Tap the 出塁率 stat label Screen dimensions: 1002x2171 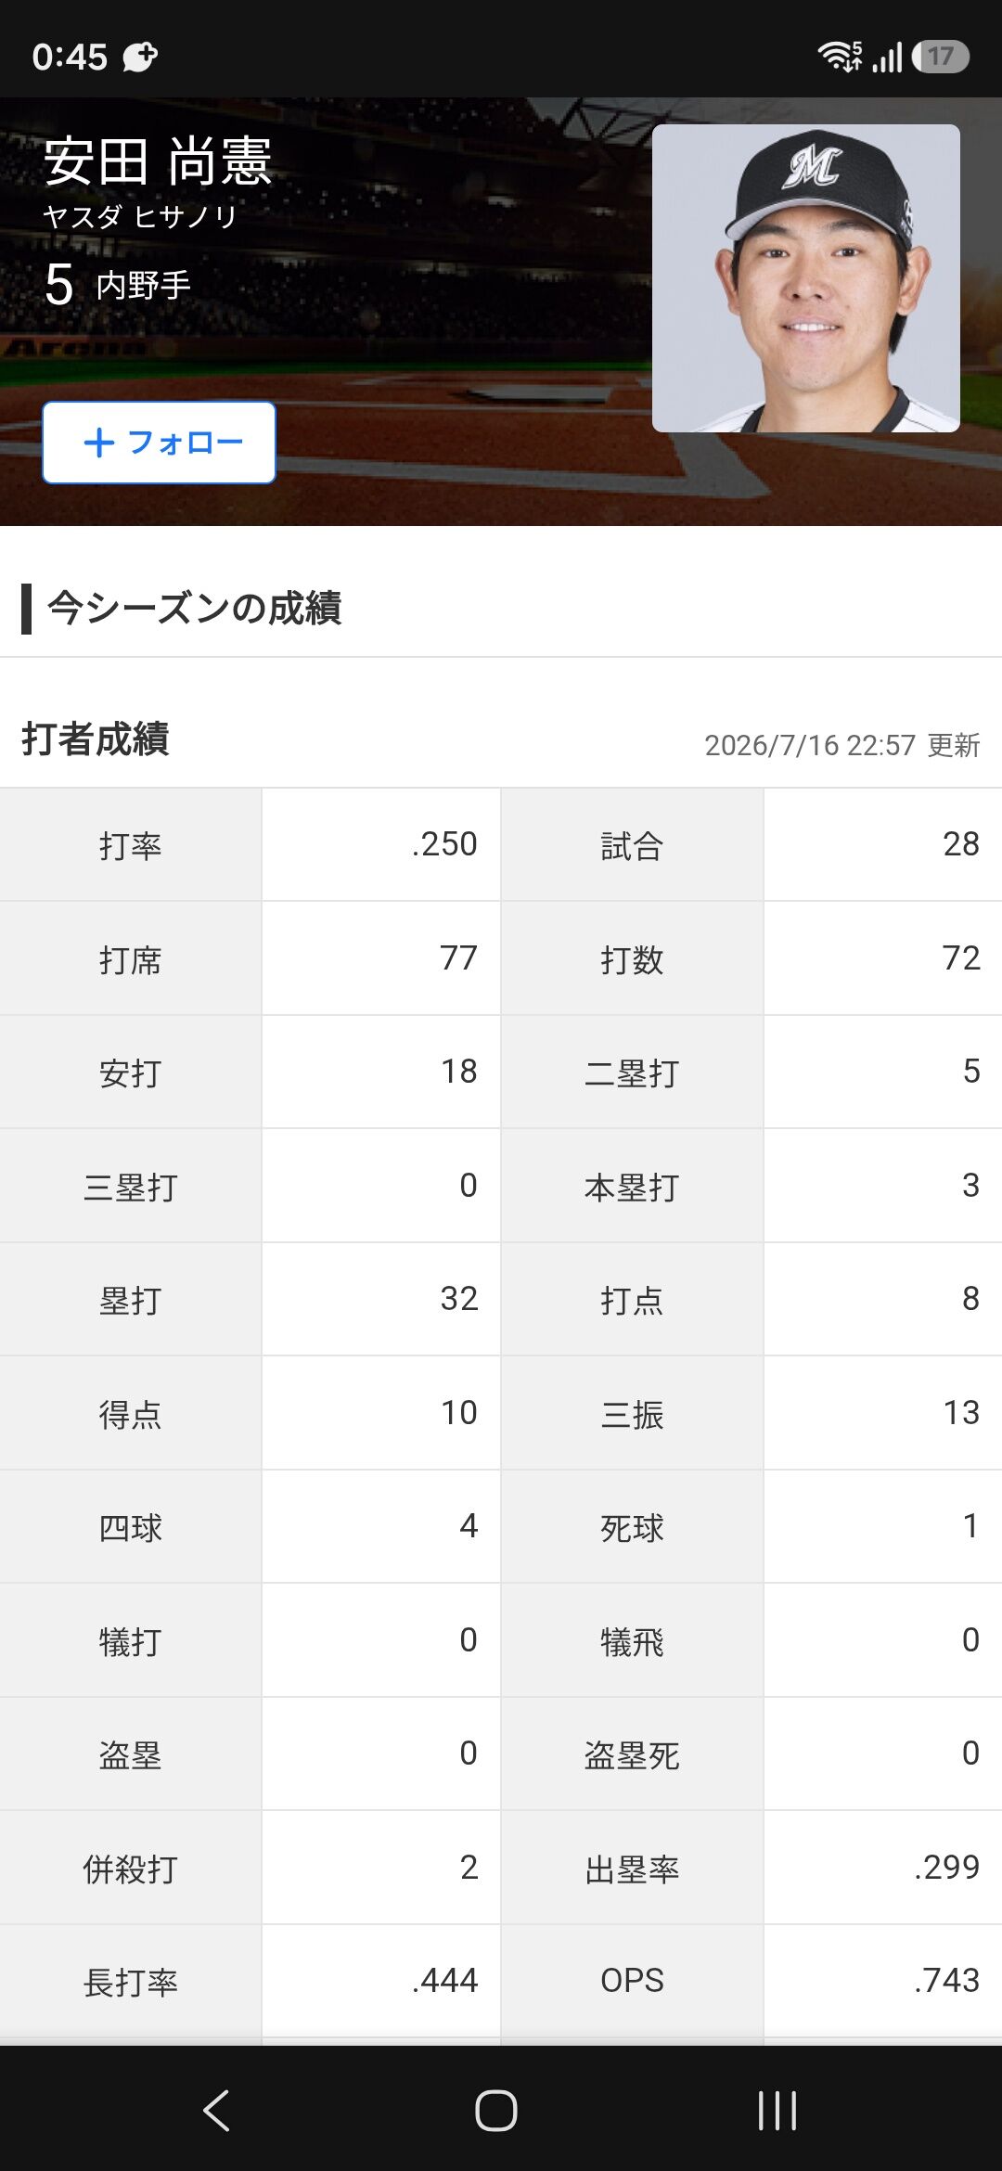pos(632,1869)
